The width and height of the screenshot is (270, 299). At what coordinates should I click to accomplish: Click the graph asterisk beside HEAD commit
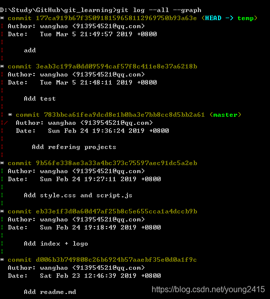click(2, 18)
